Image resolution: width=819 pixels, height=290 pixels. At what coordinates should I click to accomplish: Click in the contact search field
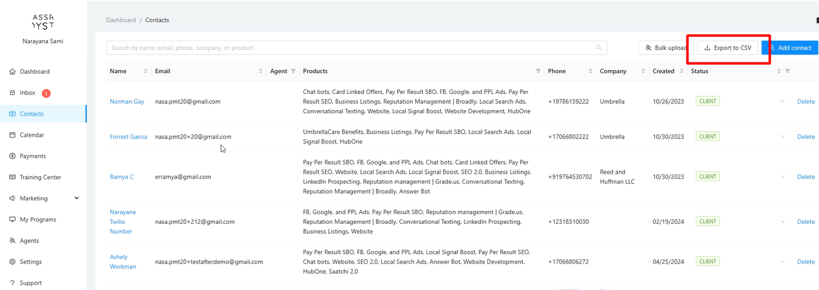point(347,48)
